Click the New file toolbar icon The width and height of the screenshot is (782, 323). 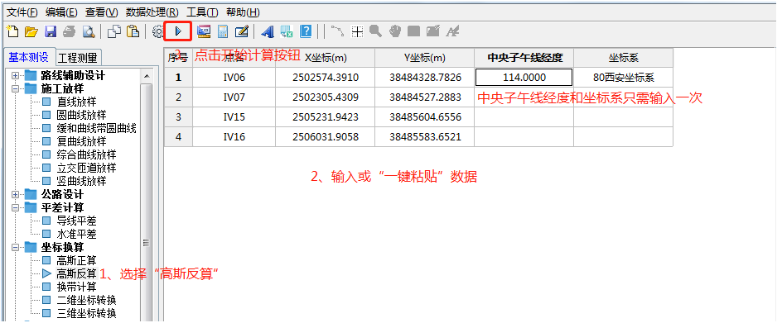pyautogui.click(x=12, y=32)
